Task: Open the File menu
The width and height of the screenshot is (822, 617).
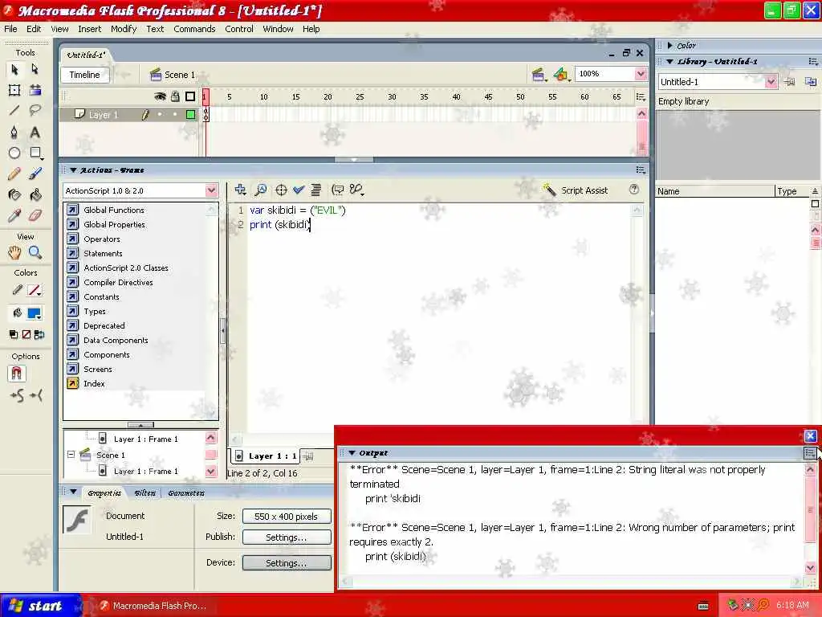Action: pos(10,29)
